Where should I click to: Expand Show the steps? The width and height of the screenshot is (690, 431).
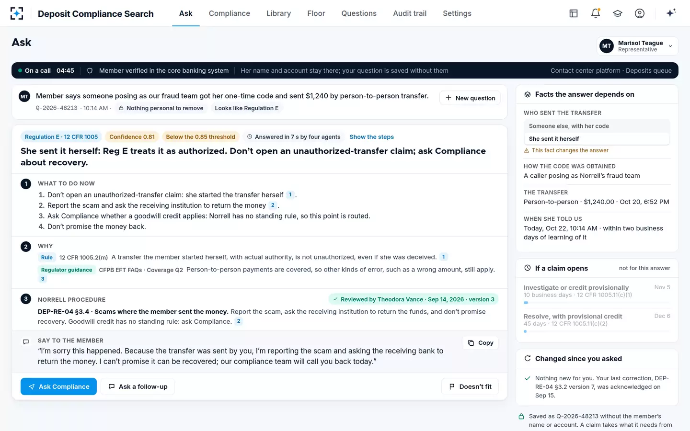tap(371, 137)
